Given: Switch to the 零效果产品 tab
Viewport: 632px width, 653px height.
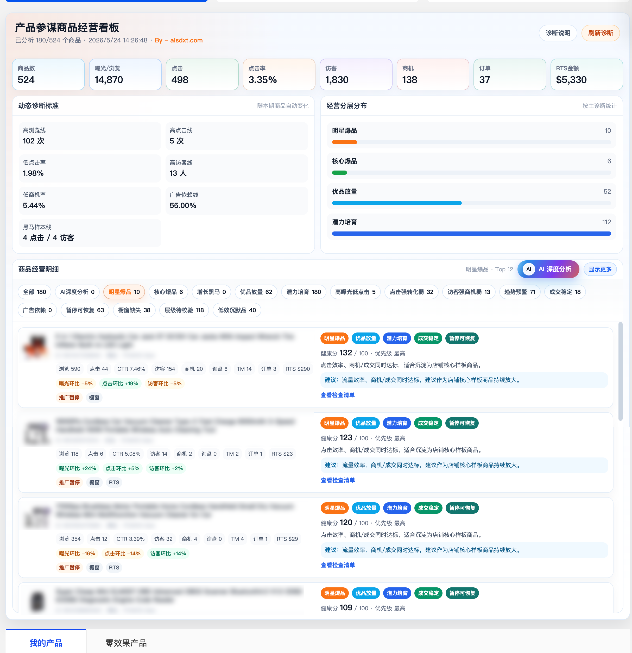Looking at the screenshot, I should pos(126,643).
